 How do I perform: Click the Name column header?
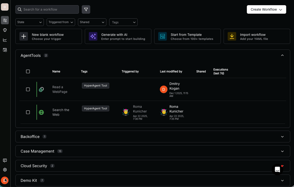[56, 71]
